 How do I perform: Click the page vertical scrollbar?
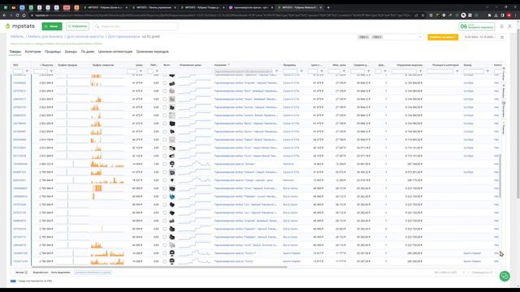pyautogui.click(x=518, y=113)
